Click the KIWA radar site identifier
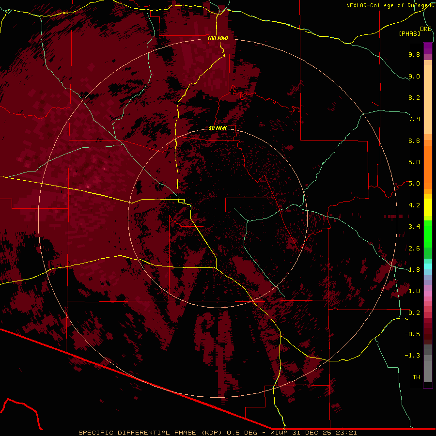The image size is (436, 436). [279, 433]
